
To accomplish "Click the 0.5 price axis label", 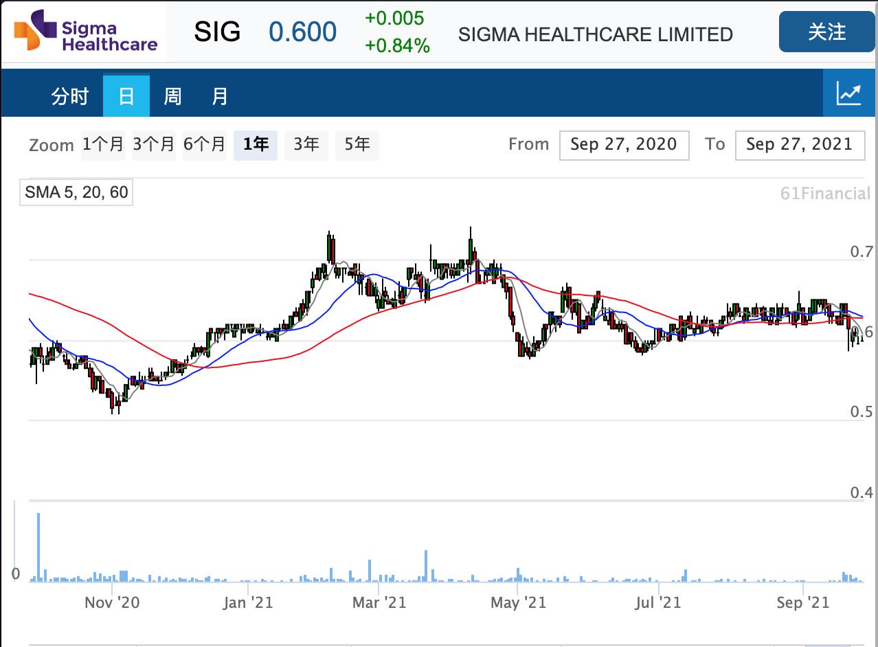I will [x=862, y=411].
